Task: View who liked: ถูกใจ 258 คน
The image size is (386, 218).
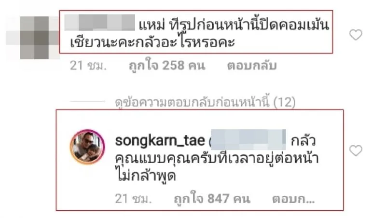Action: 167,66
